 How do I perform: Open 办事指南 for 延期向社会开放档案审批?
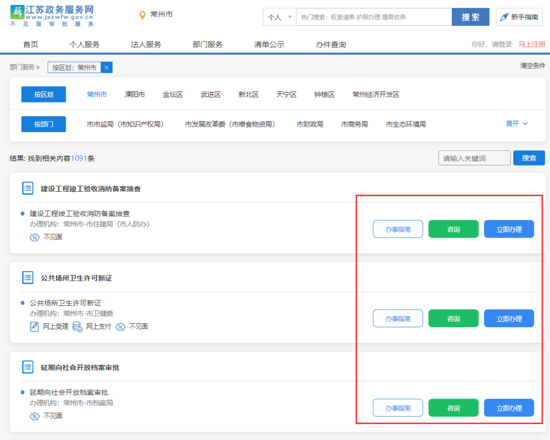click(x=398, y=408)
